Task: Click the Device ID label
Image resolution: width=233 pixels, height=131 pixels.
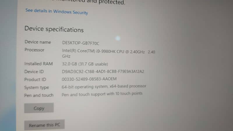Action: pos(34,71)
